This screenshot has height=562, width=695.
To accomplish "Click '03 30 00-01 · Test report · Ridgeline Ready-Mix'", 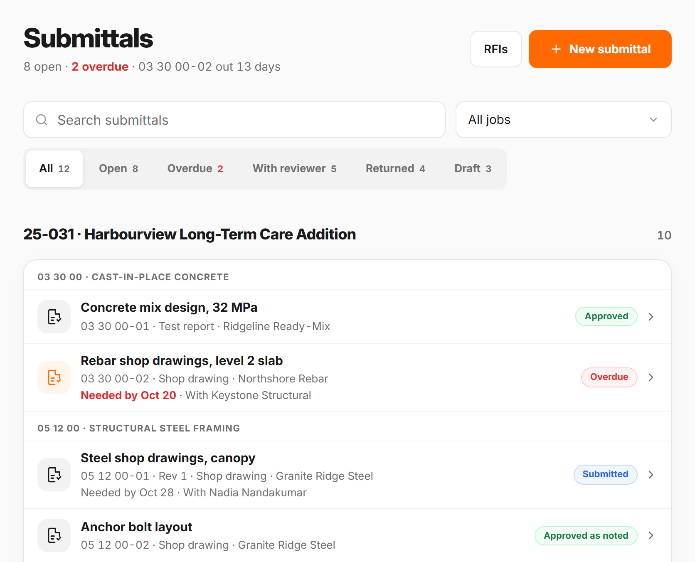I will tap(205, 326).
